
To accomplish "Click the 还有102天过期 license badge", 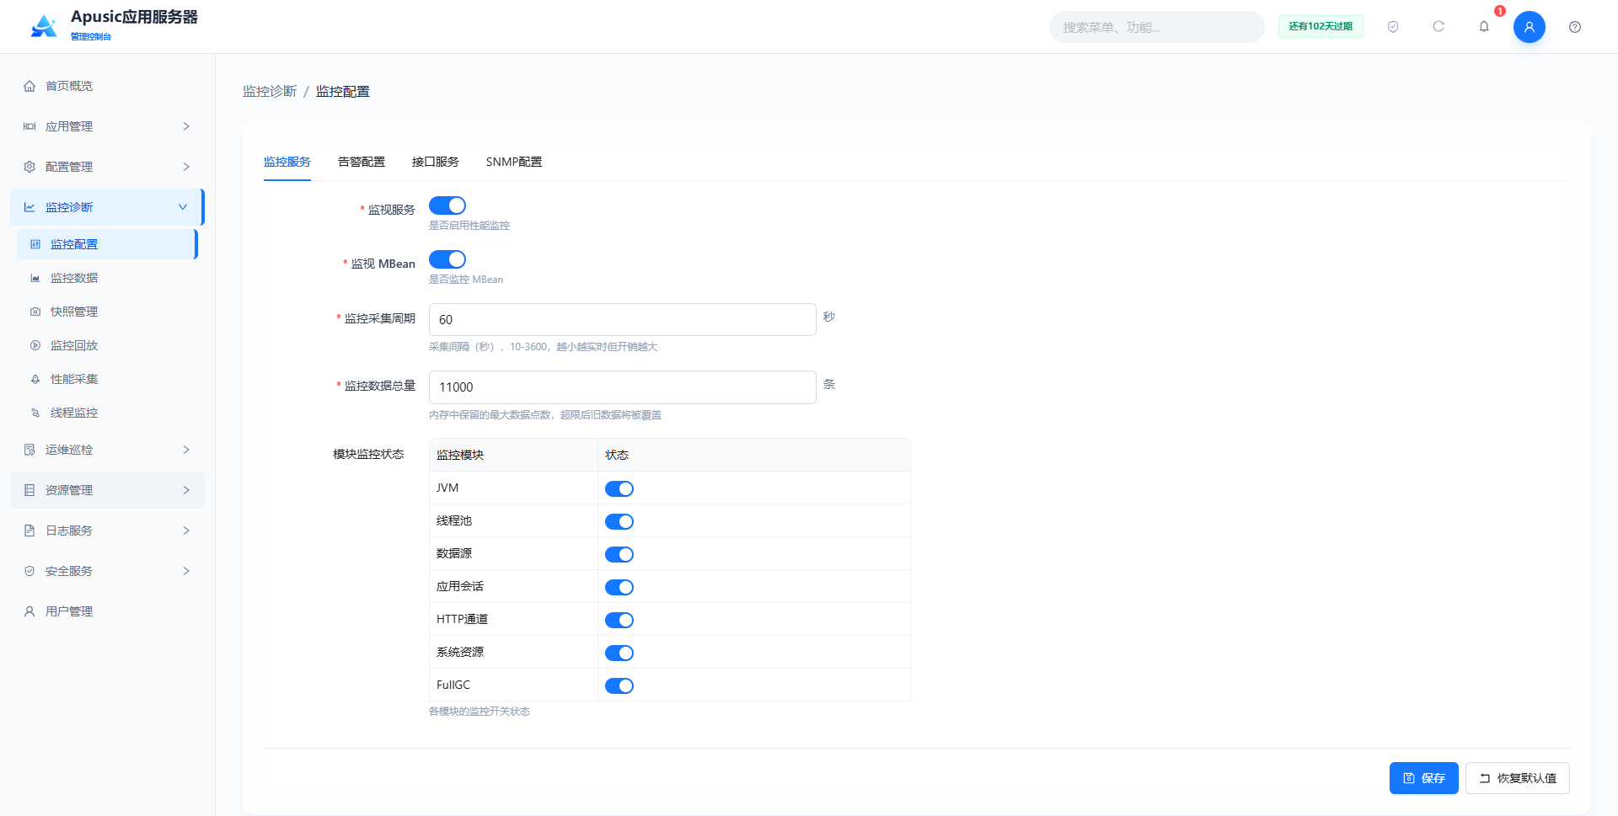I will (x=1321, y=27).
